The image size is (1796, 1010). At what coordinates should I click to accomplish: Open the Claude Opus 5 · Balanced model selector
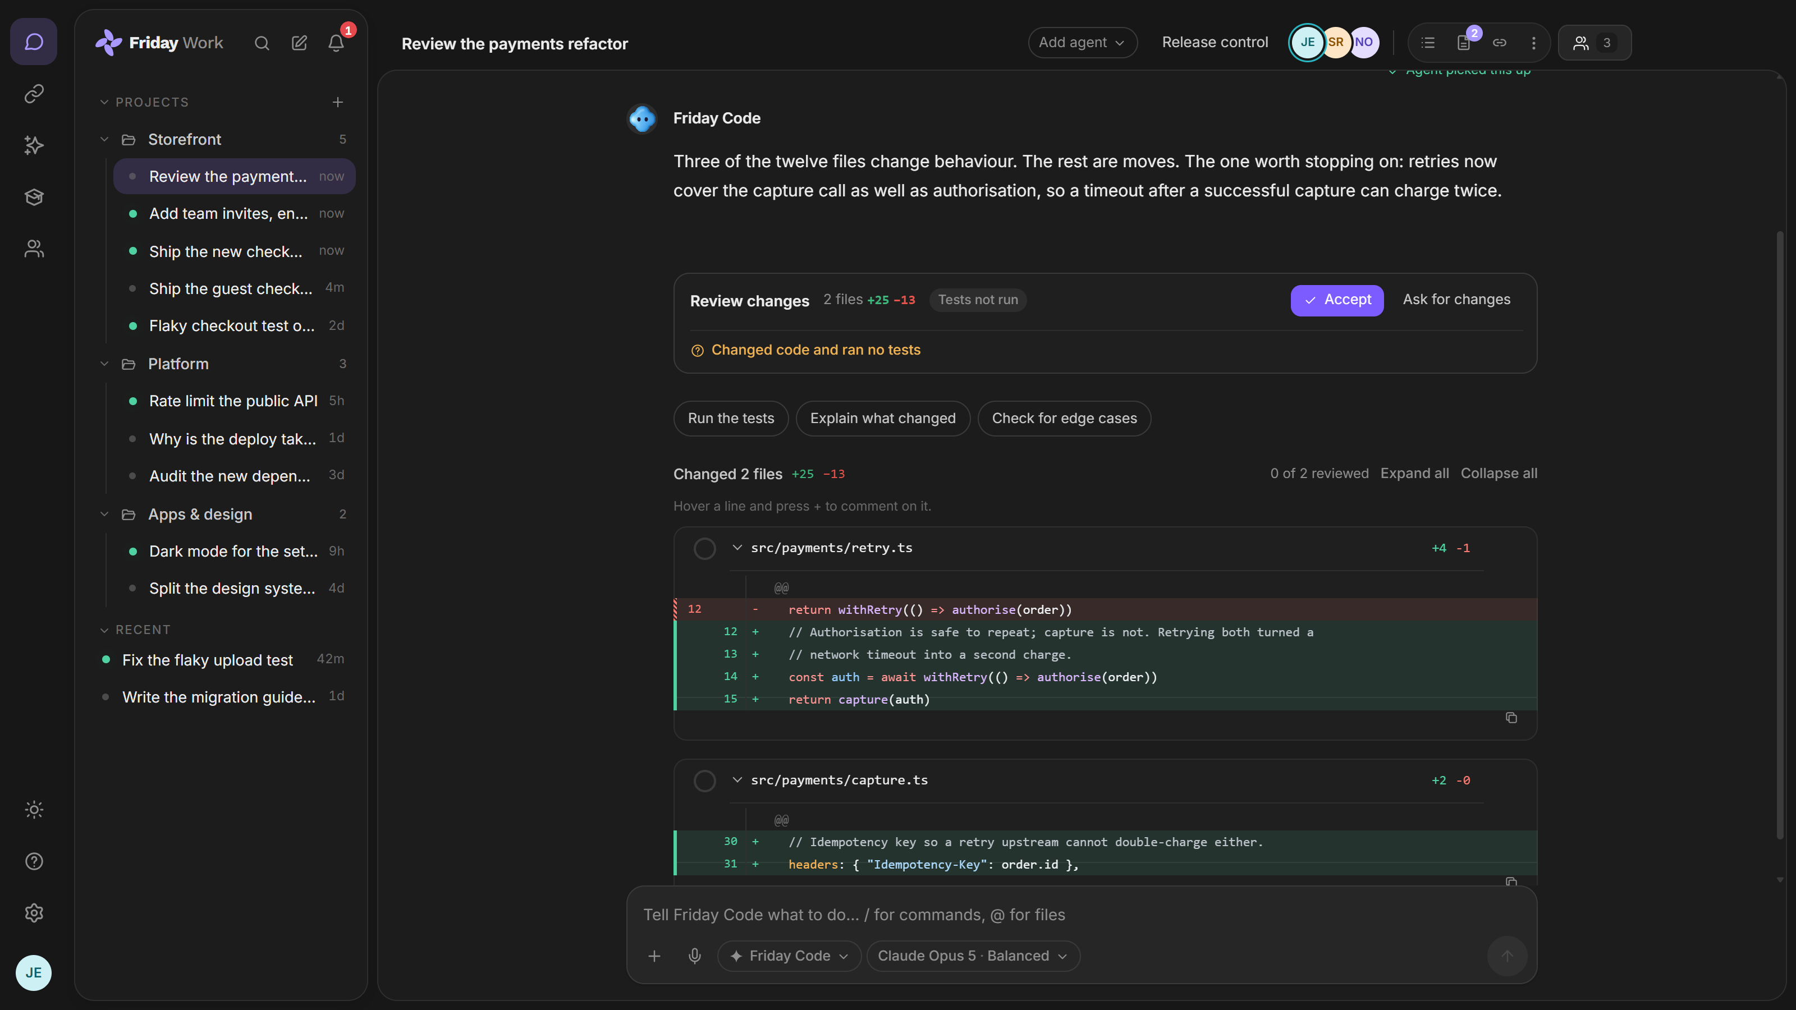973,956
